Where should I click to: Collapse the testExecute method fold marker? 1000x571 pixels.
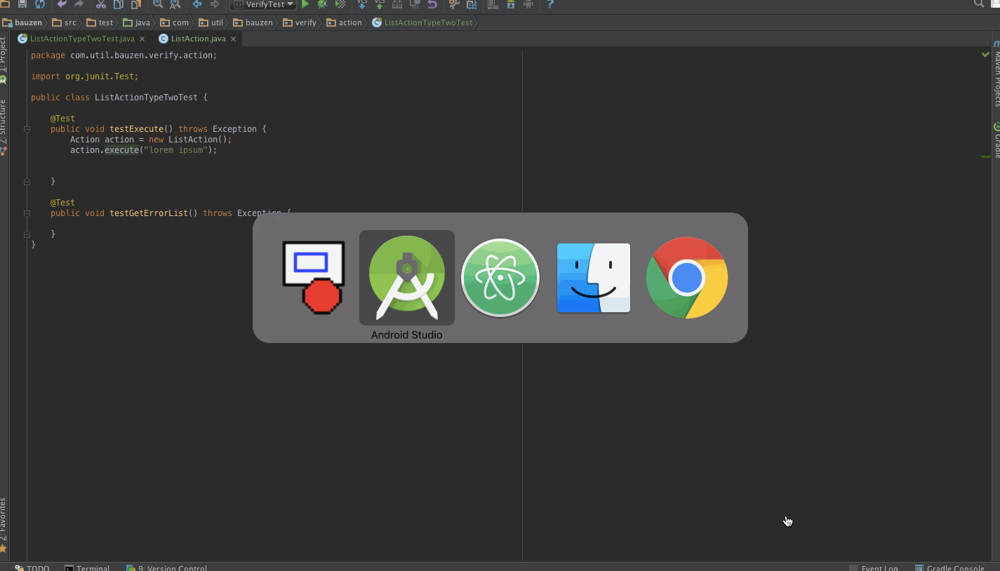tap(27, 129)
